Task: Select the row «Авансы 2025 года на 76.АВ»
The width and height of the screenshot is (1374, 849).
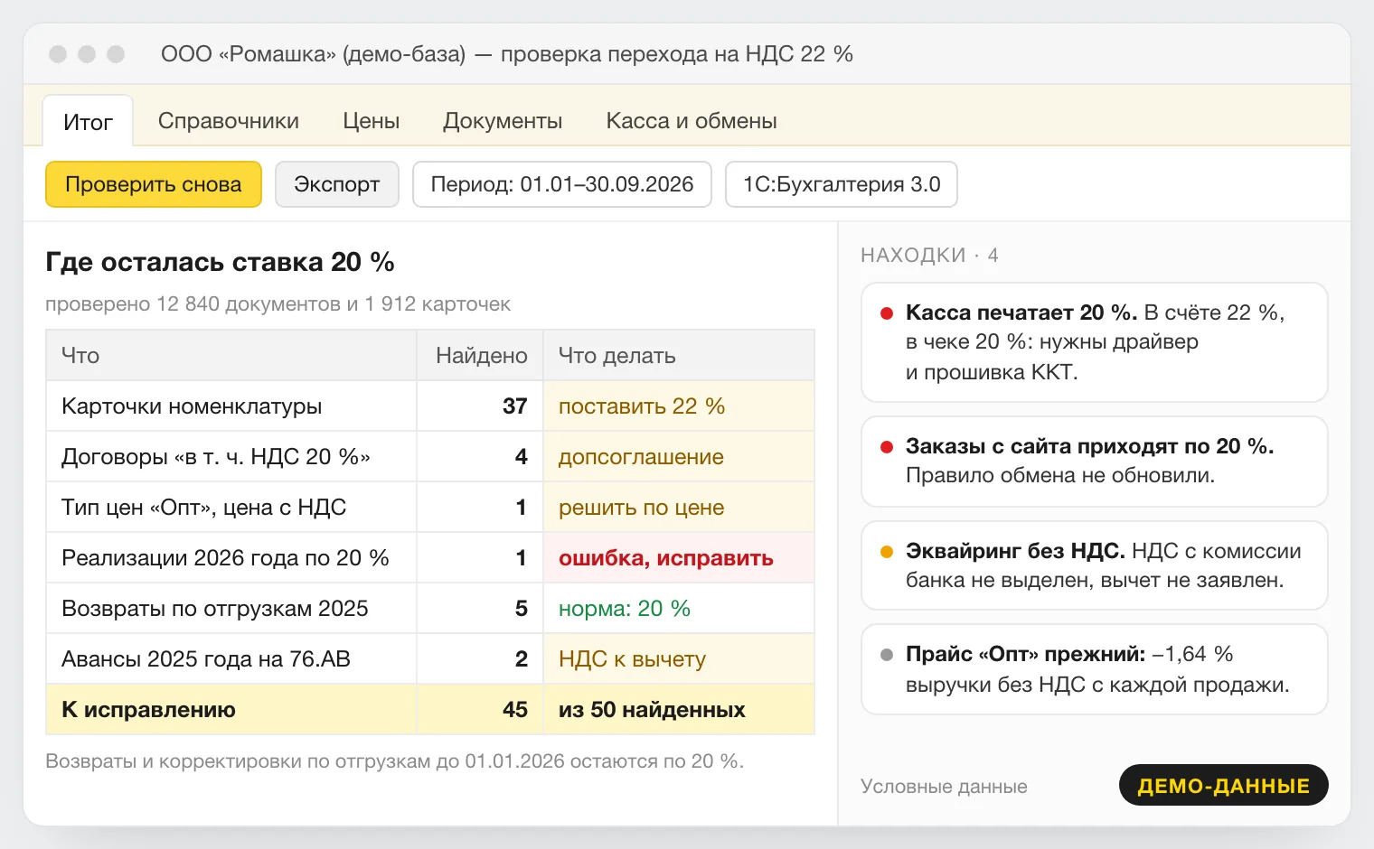Action: (x=430, y=659)
